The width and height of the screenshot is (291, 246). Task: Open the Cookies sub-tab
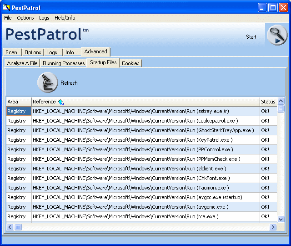coord(130,63)
